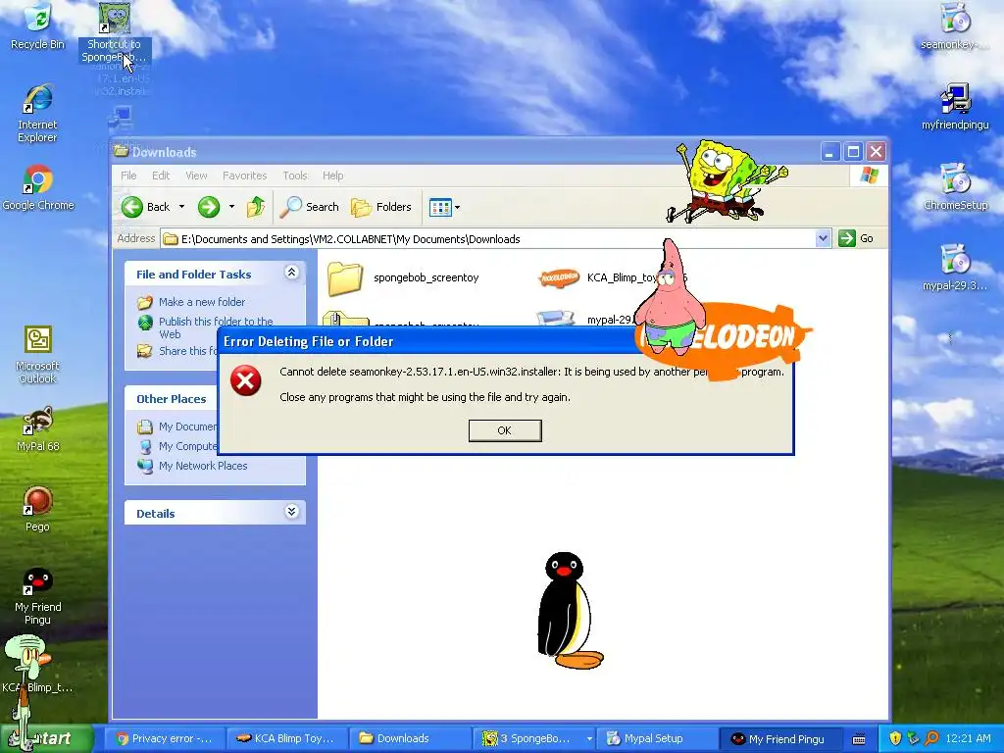The image size is (1004, 753).
Task: Switch to Mypal Setup taskbar button
Action: point(656,738)
